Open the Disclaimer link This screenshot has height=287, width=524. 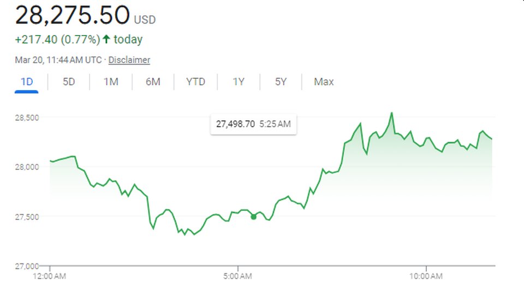click(129, 60)
